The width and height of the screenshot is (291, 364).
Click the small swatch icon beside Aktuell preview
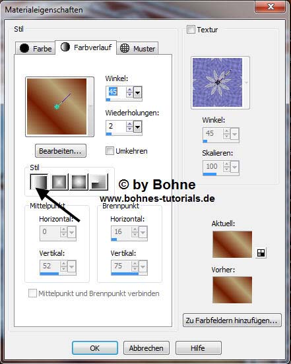click(261, 253)
